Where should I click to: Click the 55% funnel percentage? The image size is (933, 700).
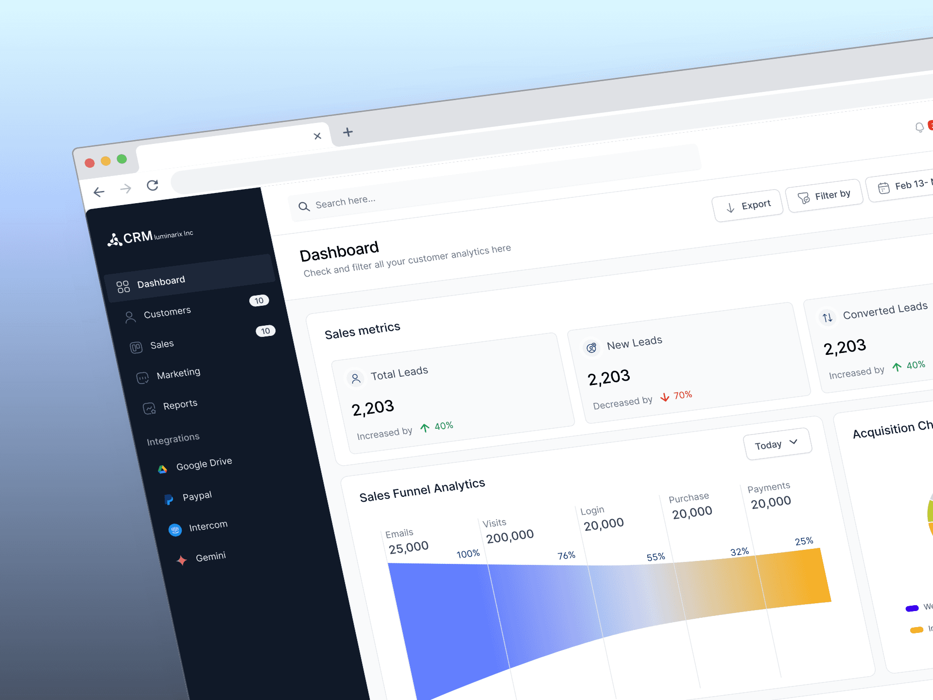[x=656, y=557]
